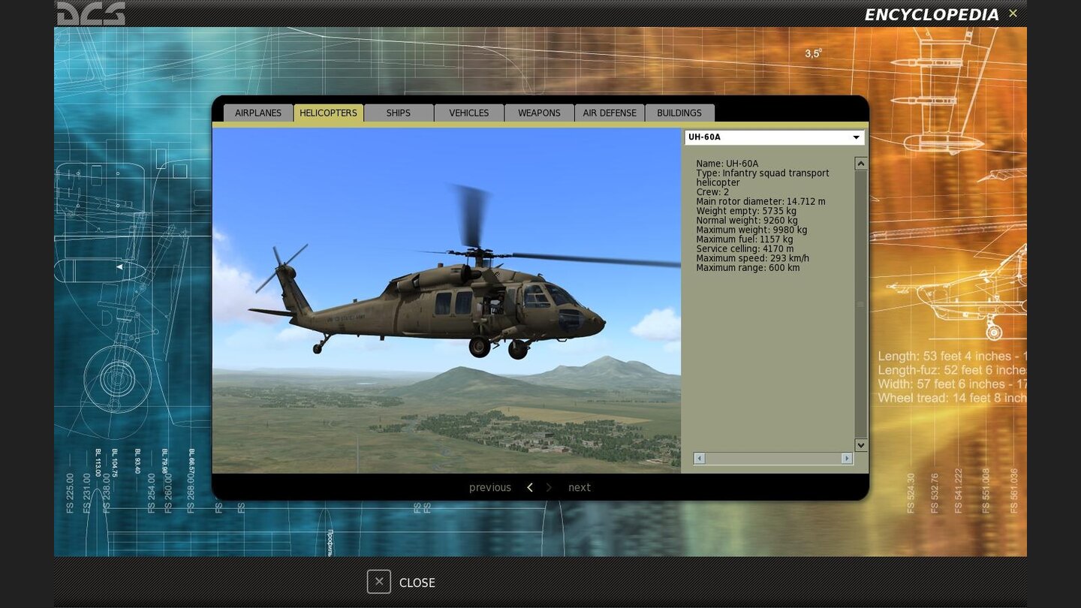Click the right chevron next arrow

tap(549, 487)
